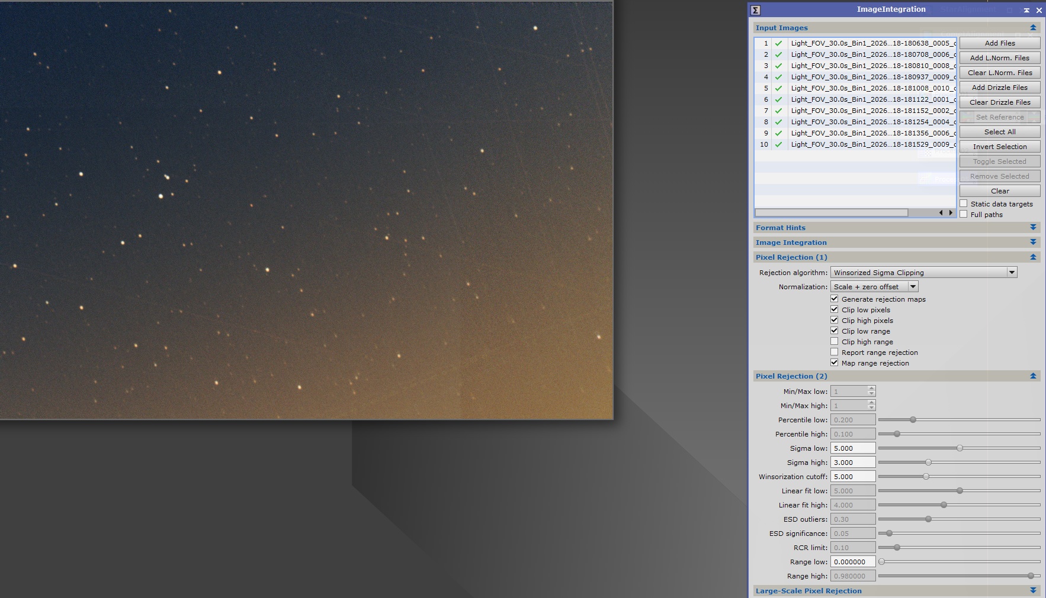Open the Normalization dropdown
Screen dimensions: 1046x598
point(913,286)
